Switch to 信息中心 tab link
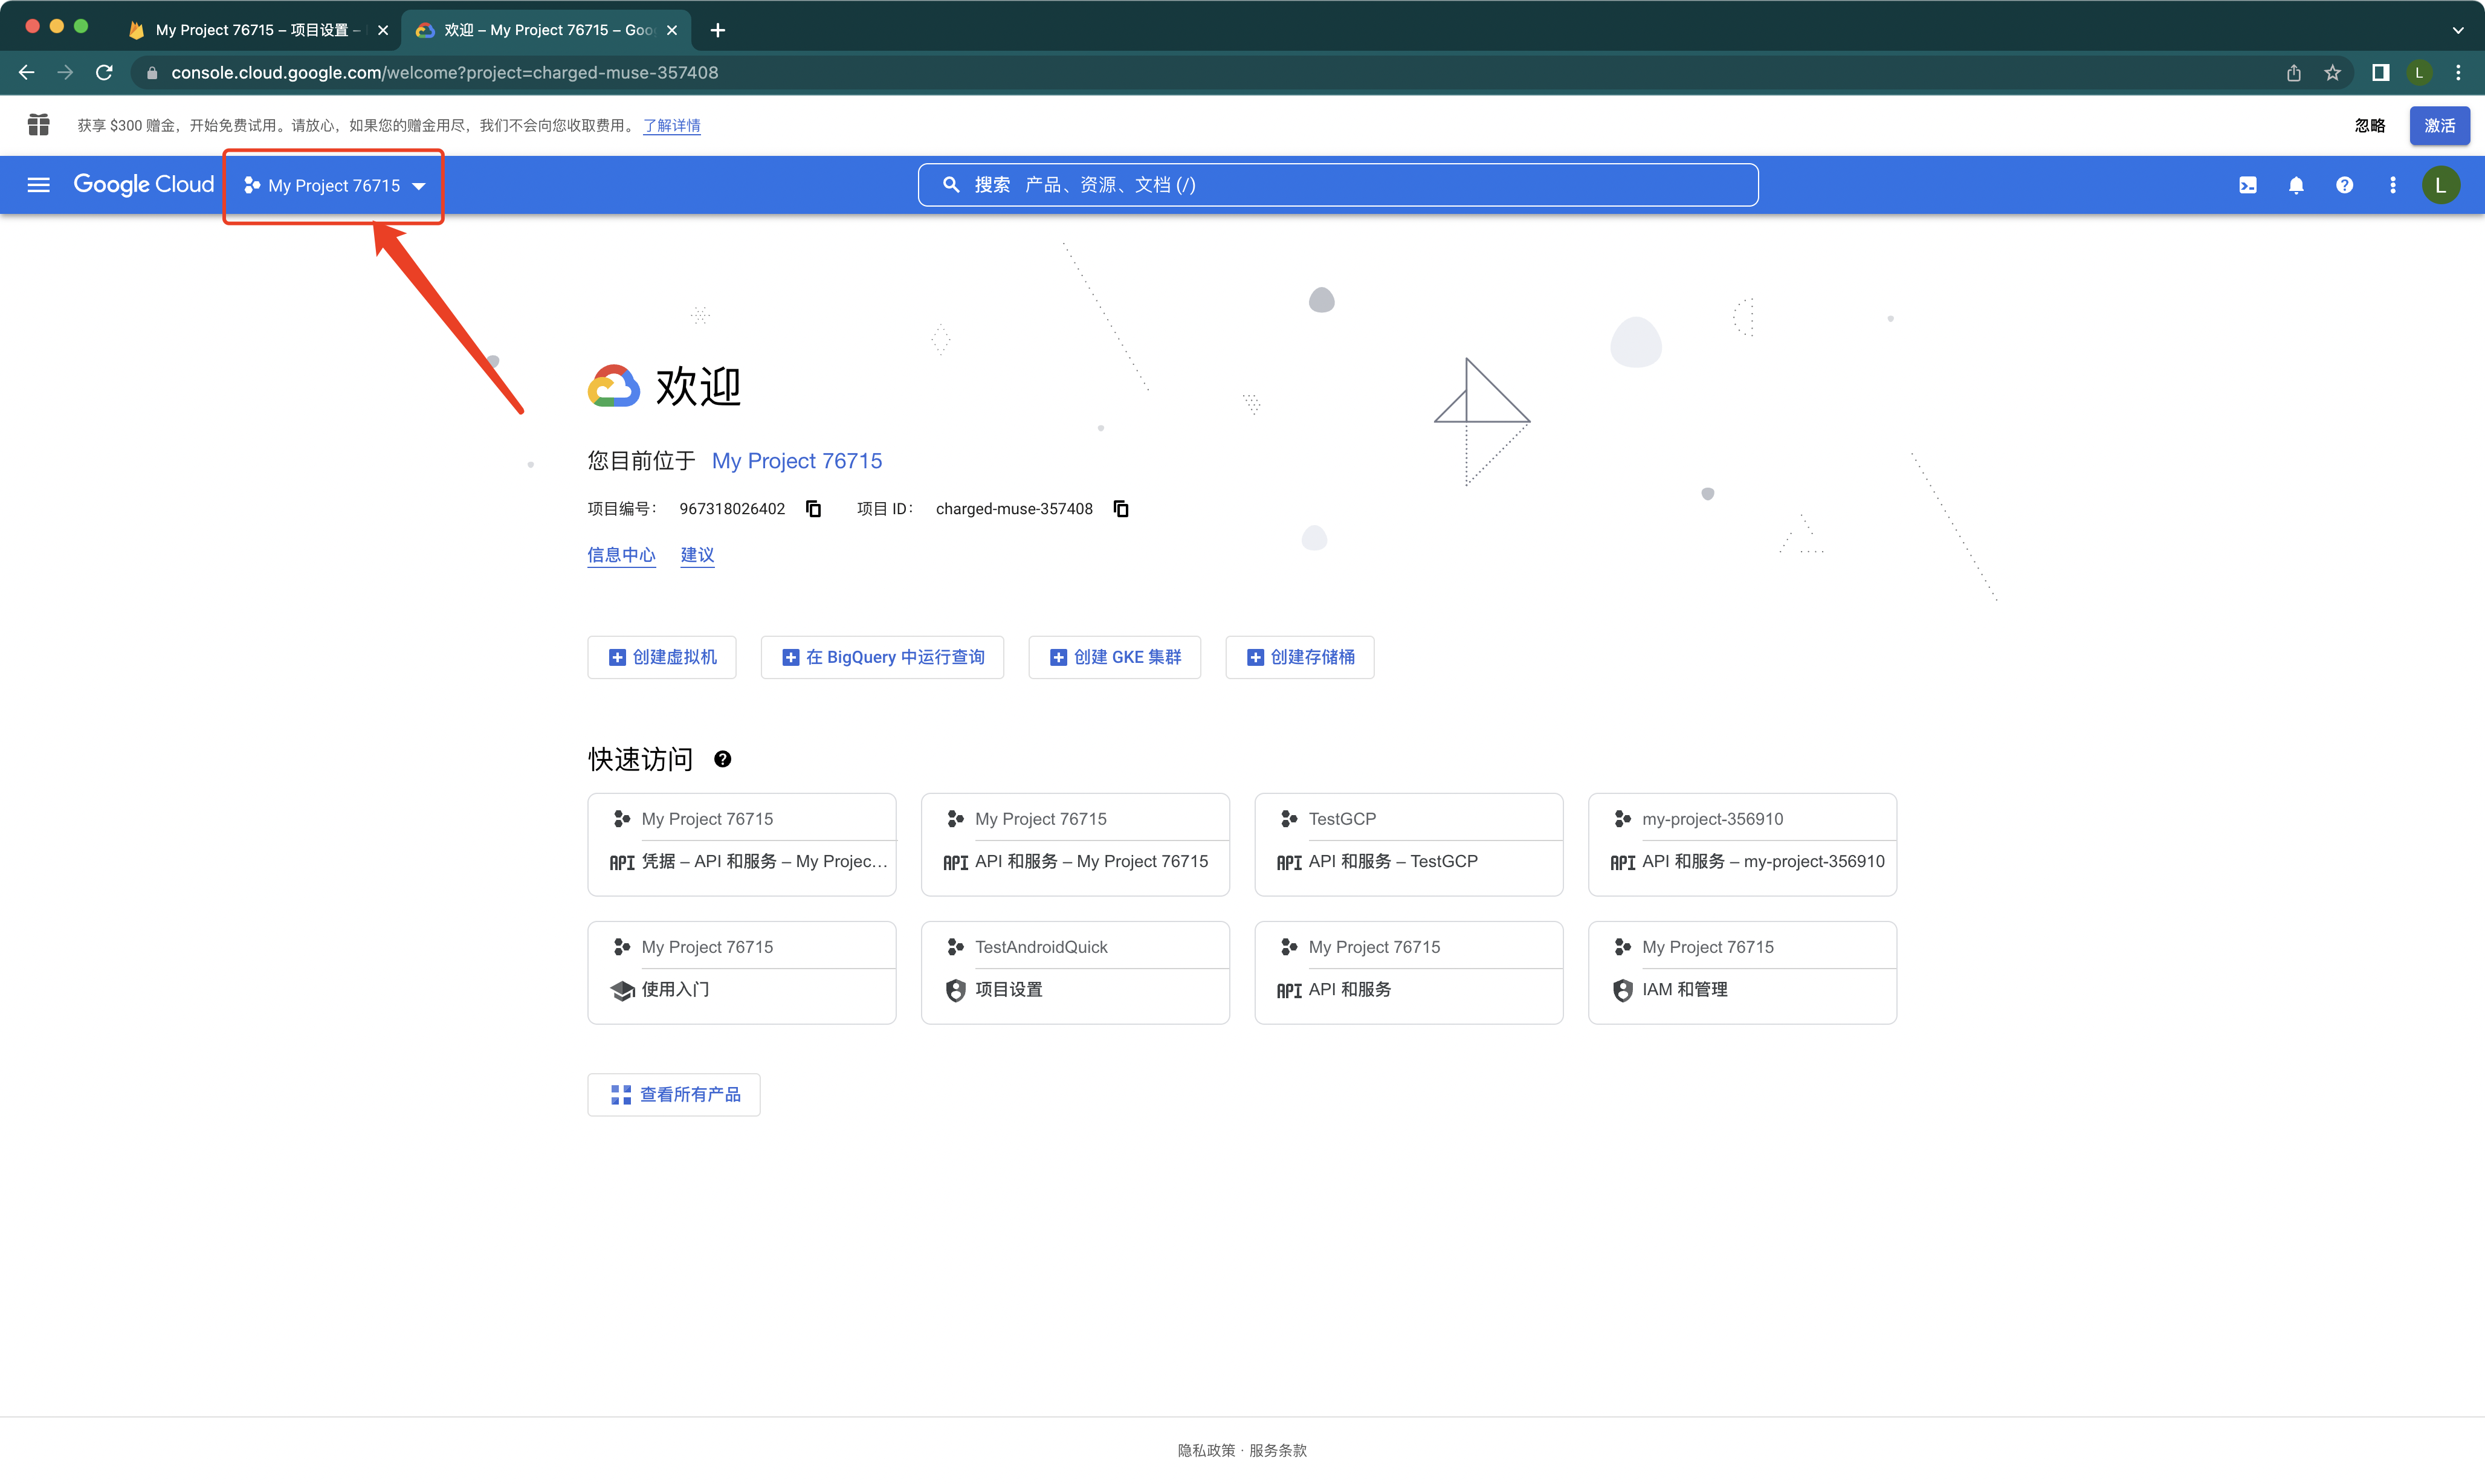The image size is (2485, 1484). pyautogui.click(x=621, y=555)
